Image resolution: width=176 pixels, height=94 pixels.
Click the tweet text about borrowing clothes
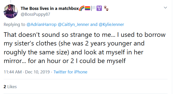point(85,48)
